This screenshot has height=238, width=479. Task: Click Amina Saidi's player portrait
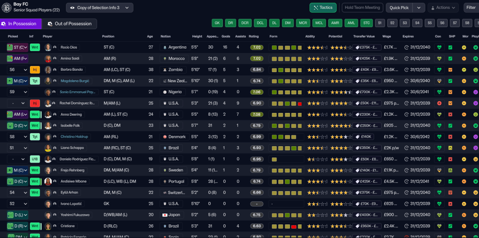48,59
